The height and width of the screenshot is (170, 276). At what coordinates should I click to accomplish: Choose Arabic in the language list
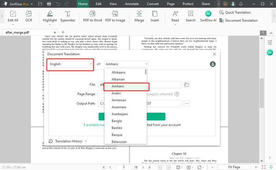point(125,93)
